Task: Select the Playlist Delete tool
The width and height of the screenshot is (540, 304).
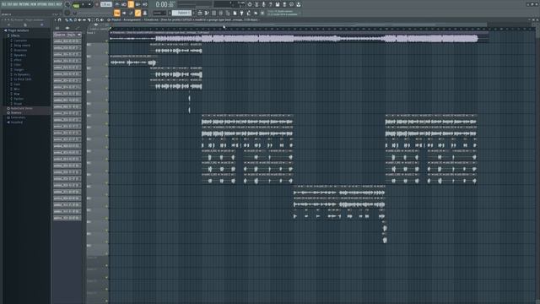Action: coord(75,20)
